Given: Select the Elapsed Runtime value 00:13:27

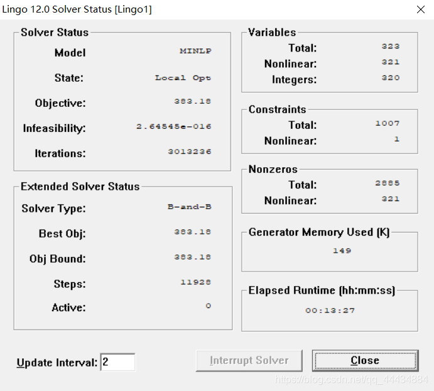Looking at the screenshot, I should coord(330,311).
